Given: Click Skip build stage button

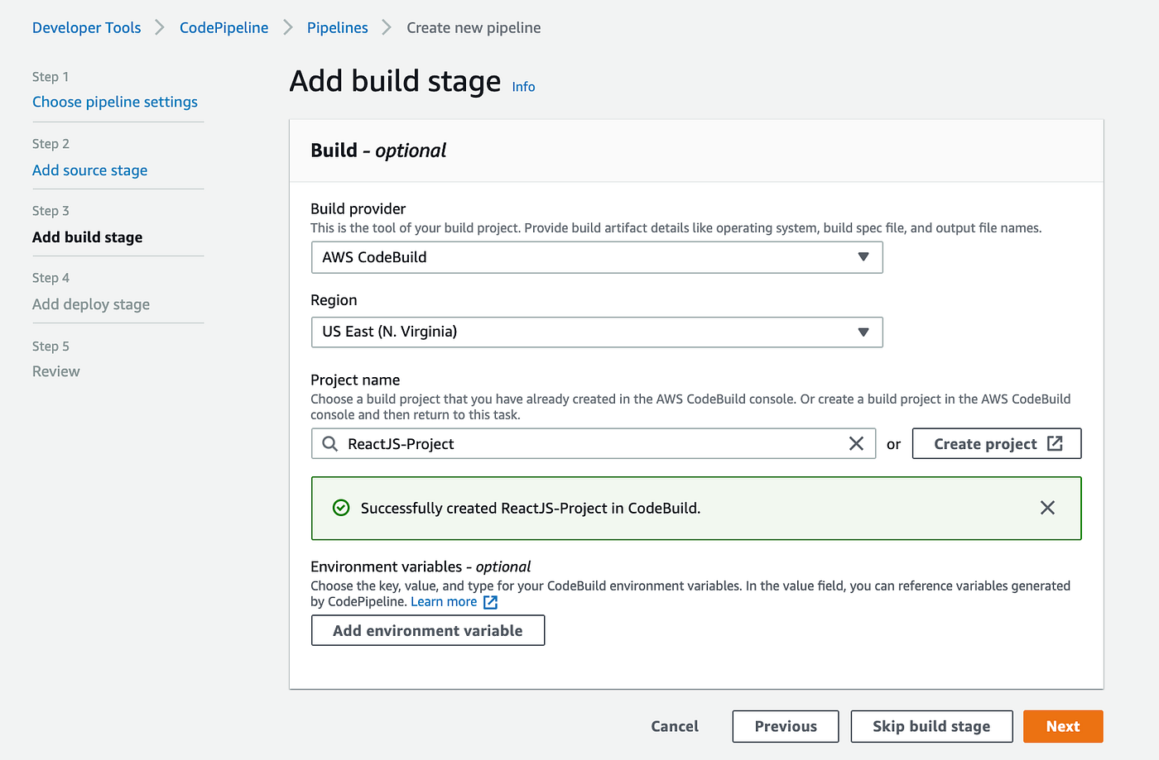Looking at the screenshot, I should coord(931,727).
